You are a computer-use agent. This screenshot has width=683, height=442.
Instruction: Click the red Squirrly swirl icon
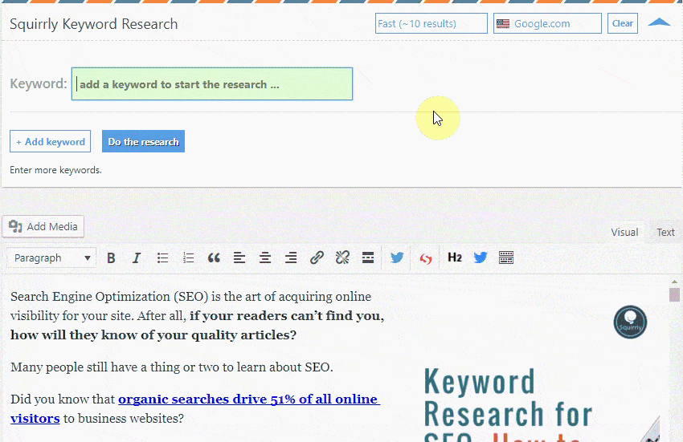click(x=426, y=259)
